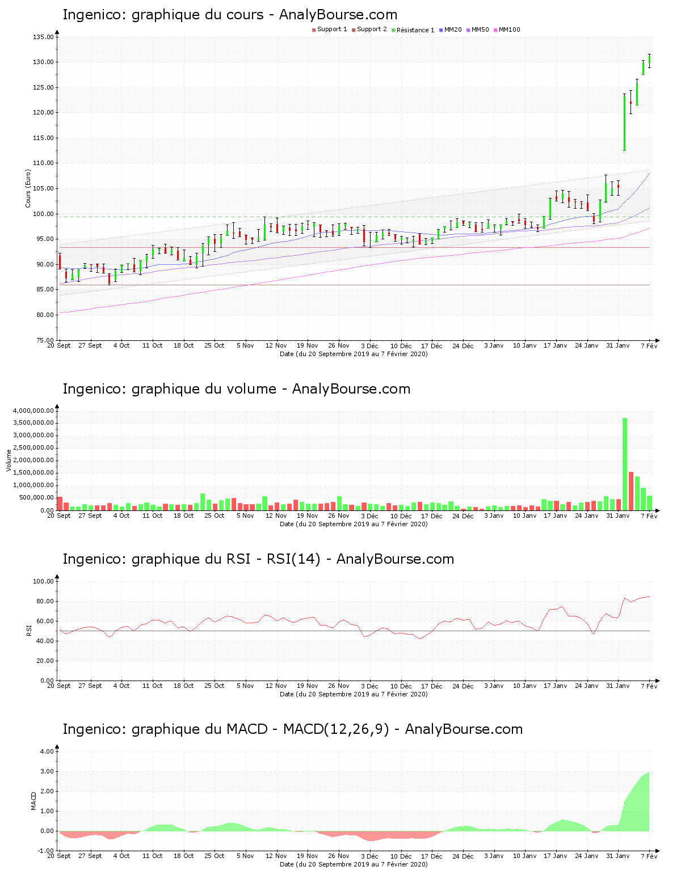Click the 4,000,000.00 volume axis value

[33, 411]
